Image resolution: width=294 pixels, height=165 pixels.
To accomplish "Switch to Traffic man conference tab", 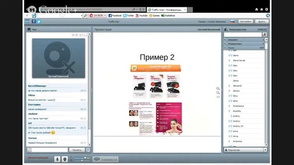I will tap(167, 10).
